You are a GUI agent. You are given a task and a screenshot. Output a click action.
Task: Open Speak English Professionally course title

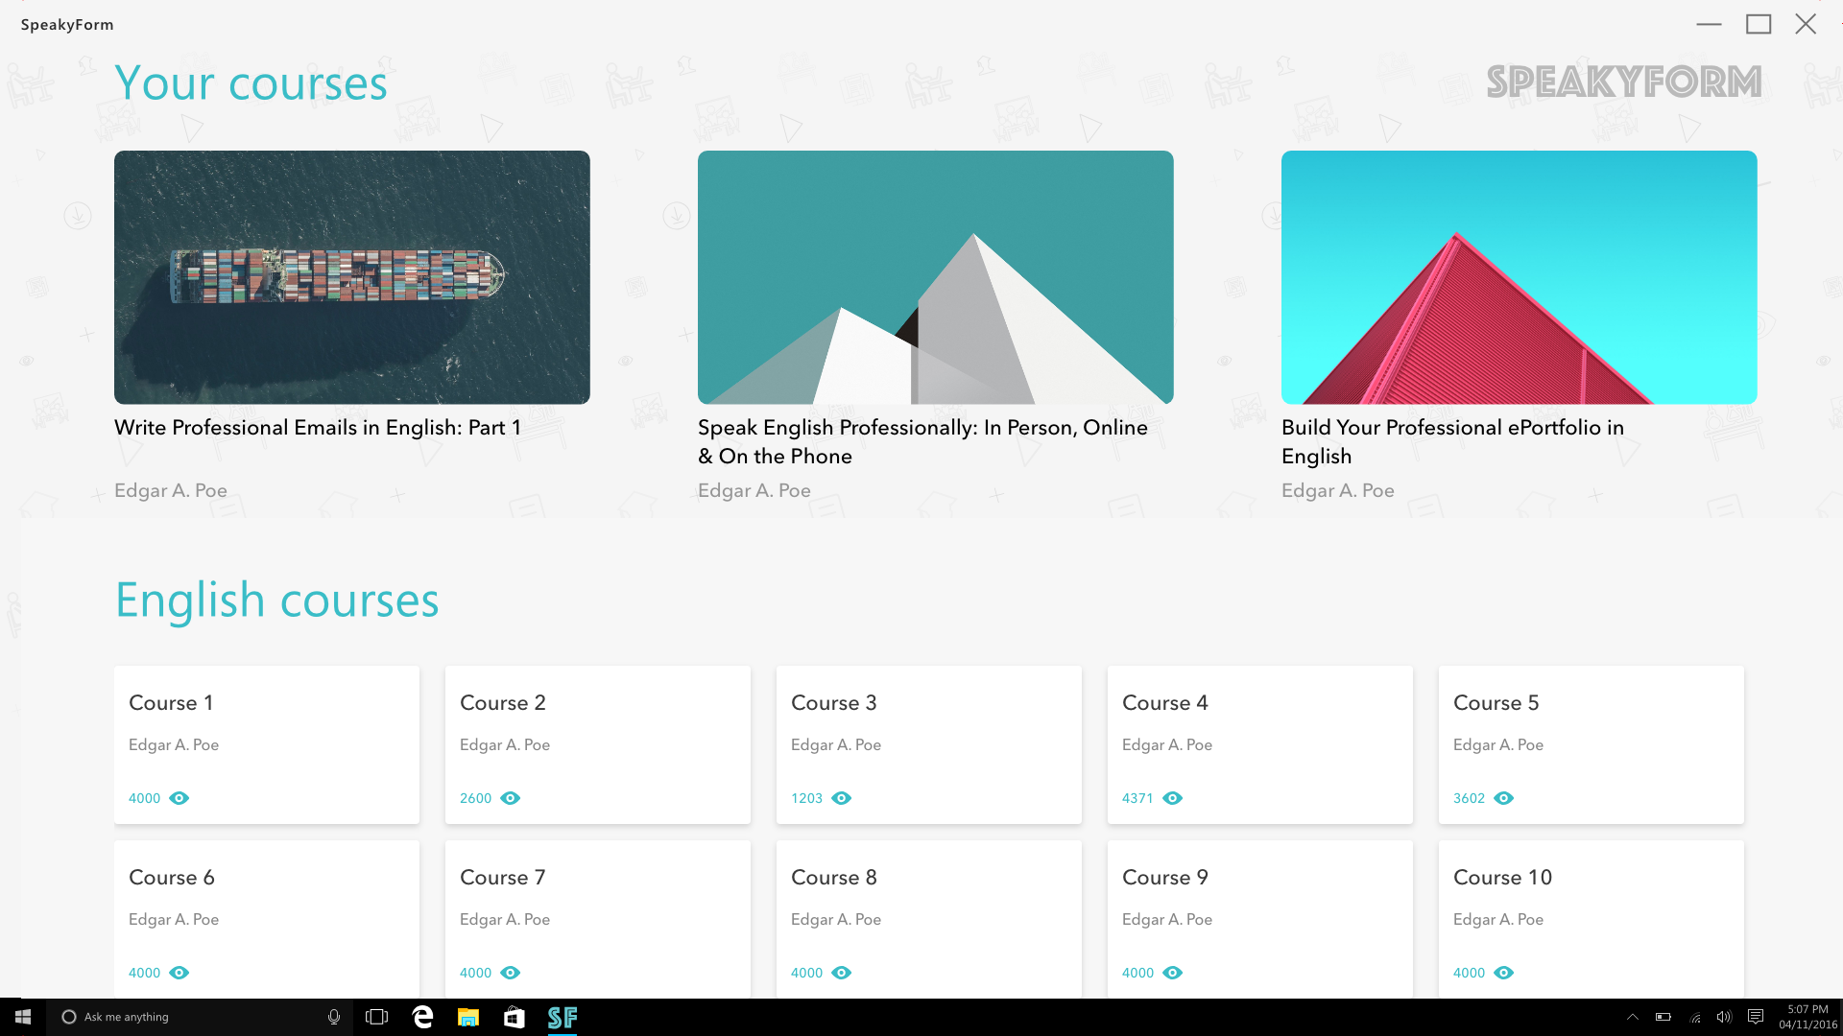[x=922, y=441]
